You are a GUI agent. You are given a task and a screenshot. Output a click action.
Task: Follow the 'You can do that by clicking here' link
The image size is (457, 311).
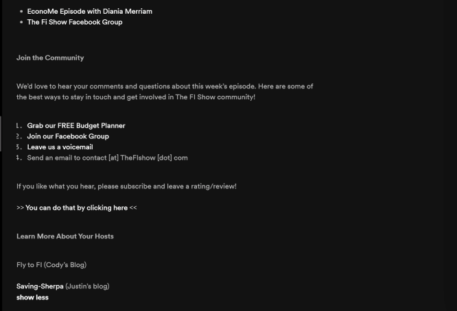[76, 208]
